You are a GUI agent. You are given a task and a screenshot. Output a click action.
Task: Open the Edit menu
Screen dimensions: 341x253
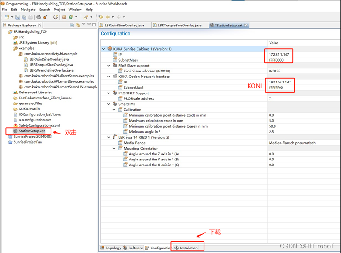(14, 10)
